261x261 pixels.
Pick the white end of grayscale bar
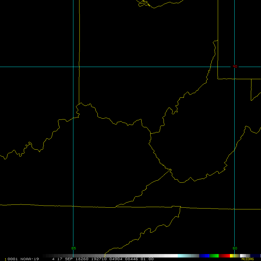pyautogui.click(x=174, y=256)
